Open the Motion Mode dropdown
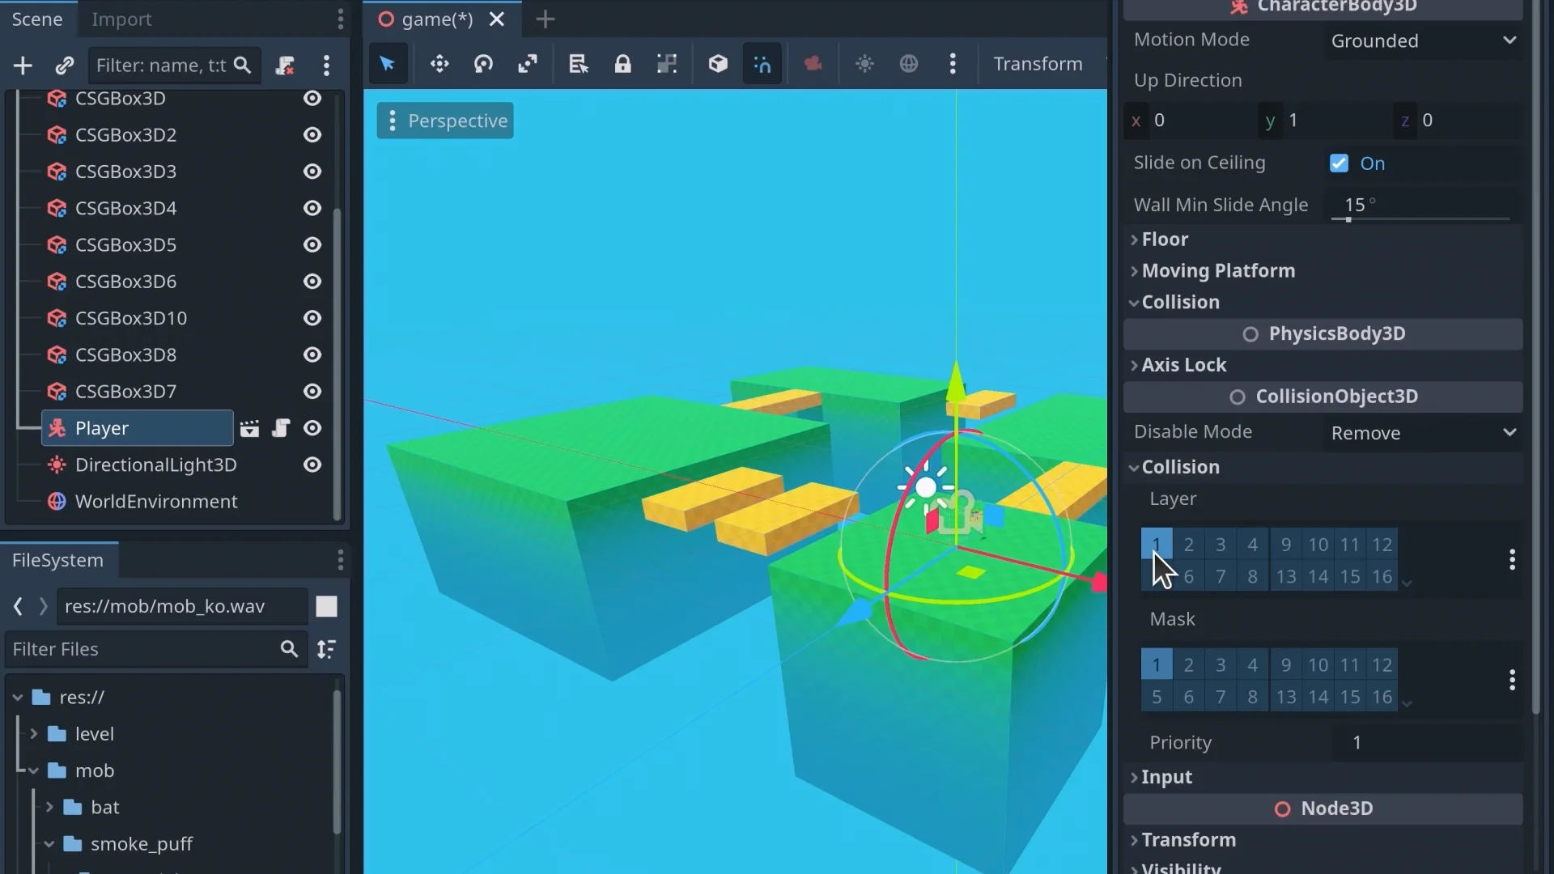The height and width of the screenshot is (874, 1554). pyautogui.click(x=1423, y=41)
